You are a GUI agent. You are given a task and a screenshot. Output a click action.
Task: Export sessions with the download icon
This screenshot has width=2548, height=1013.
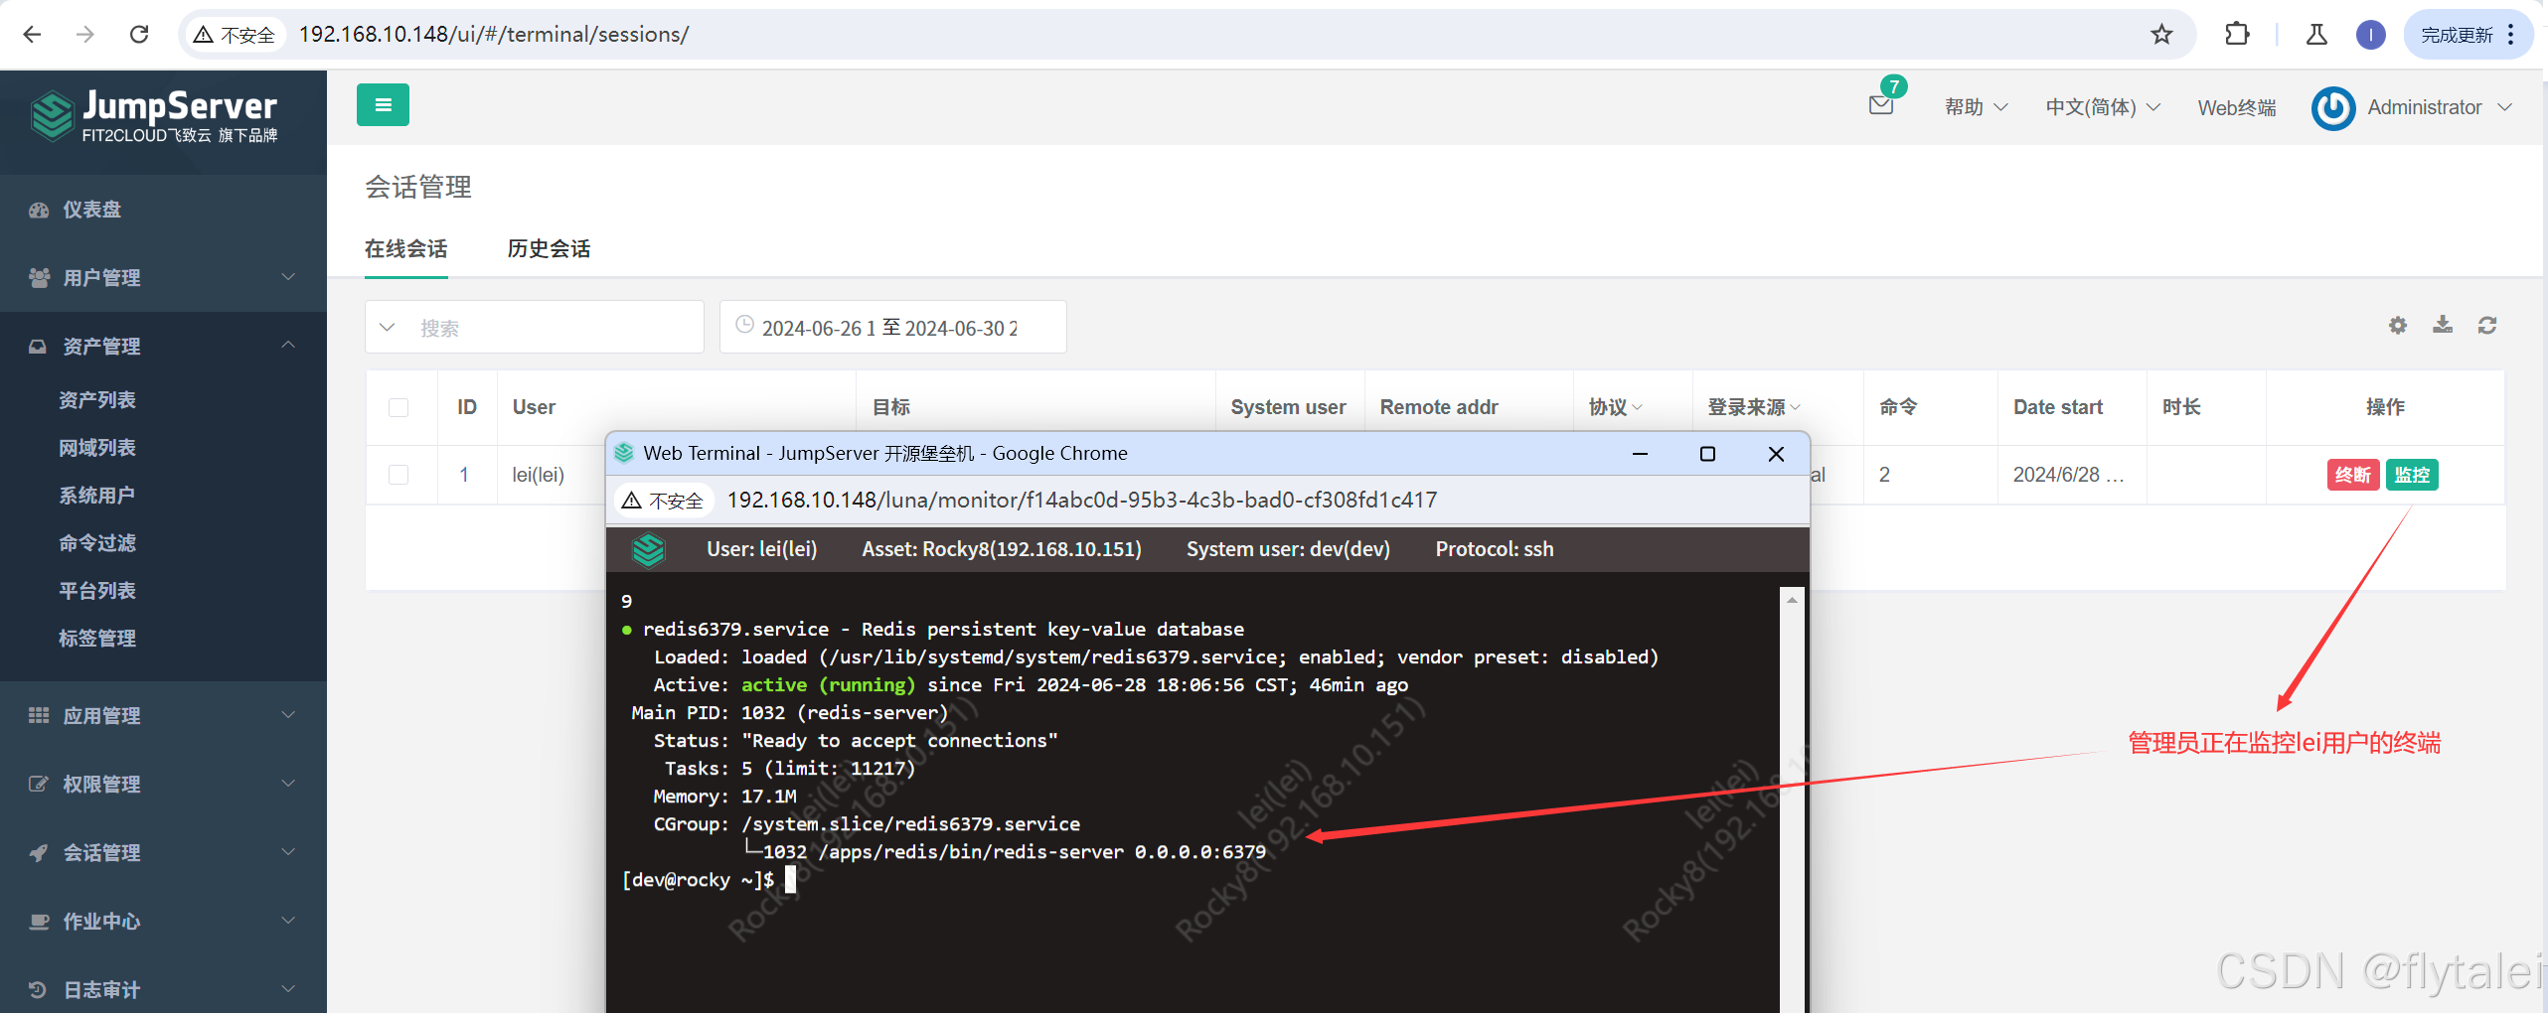point(2443,325)
